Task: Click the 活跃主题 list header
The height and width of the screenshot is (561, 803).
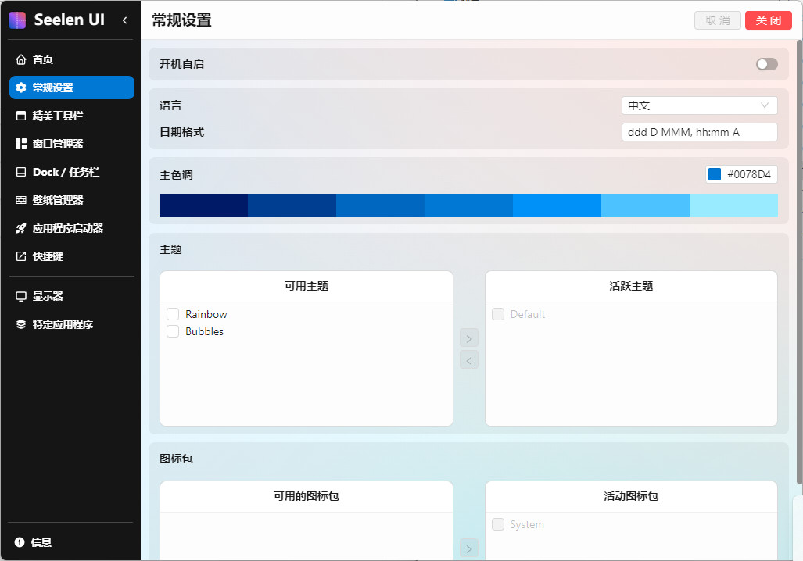Action: tap(631, 286)
